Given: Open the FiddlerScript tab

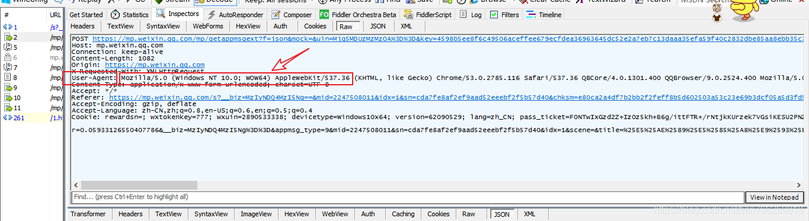Looking at the screenshot, I should coord(428,15).
